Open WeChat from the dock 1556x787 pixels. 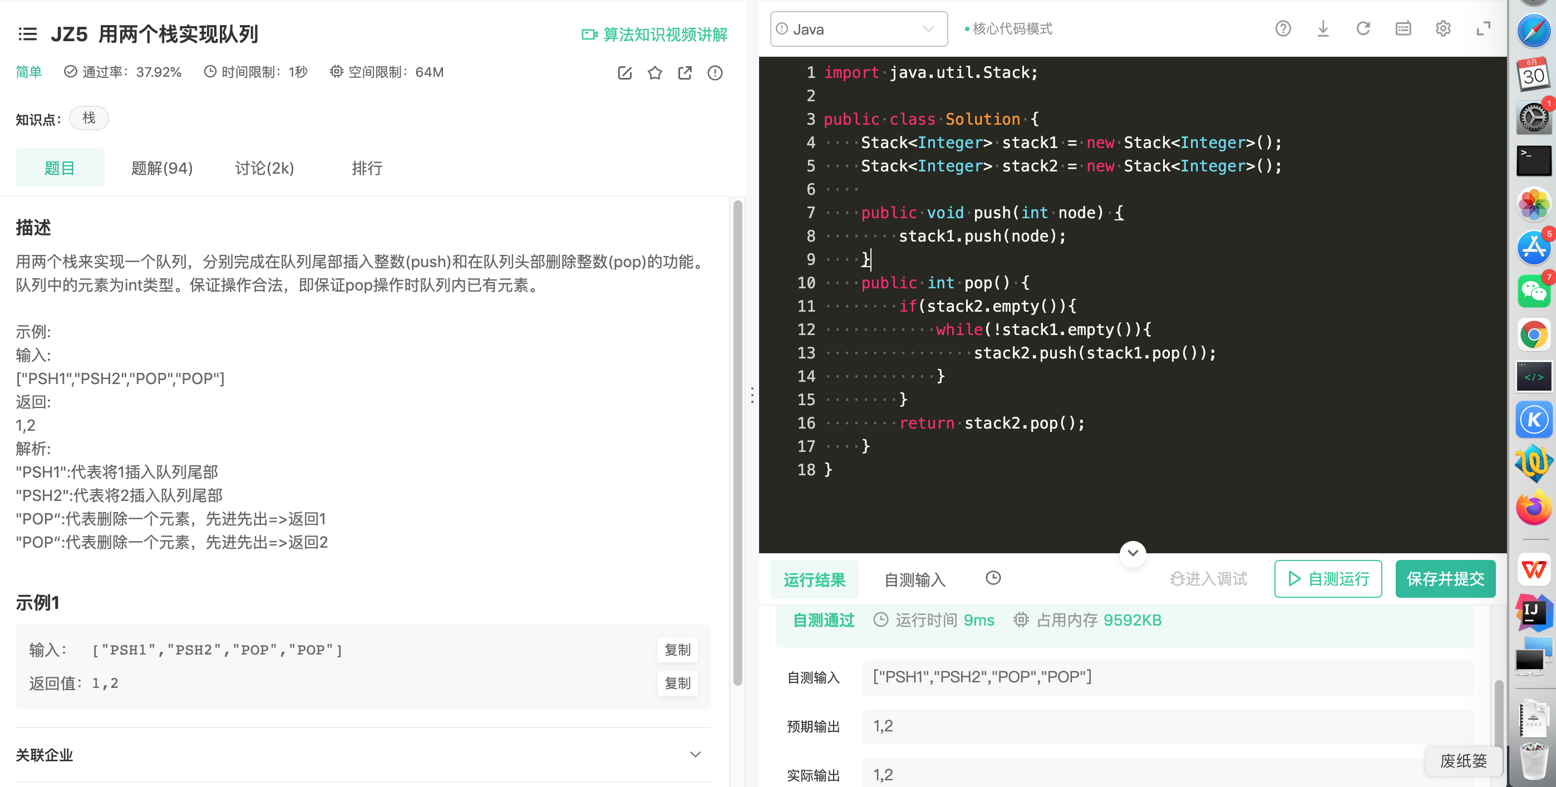pyautogui.click(x=1534, y=291)
